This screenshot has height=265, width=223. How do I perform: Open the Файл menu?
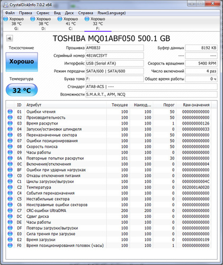tap(10, 13)
